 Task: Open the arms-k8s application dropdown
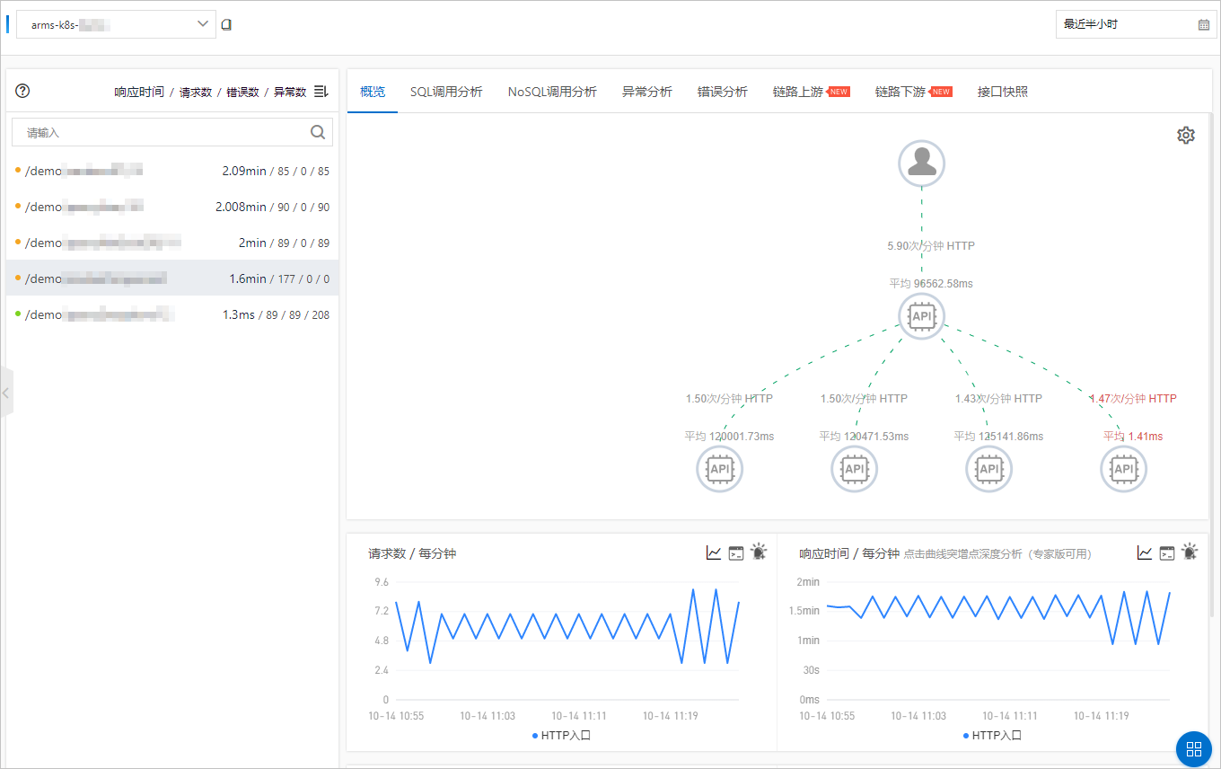(x=116, y=24)
